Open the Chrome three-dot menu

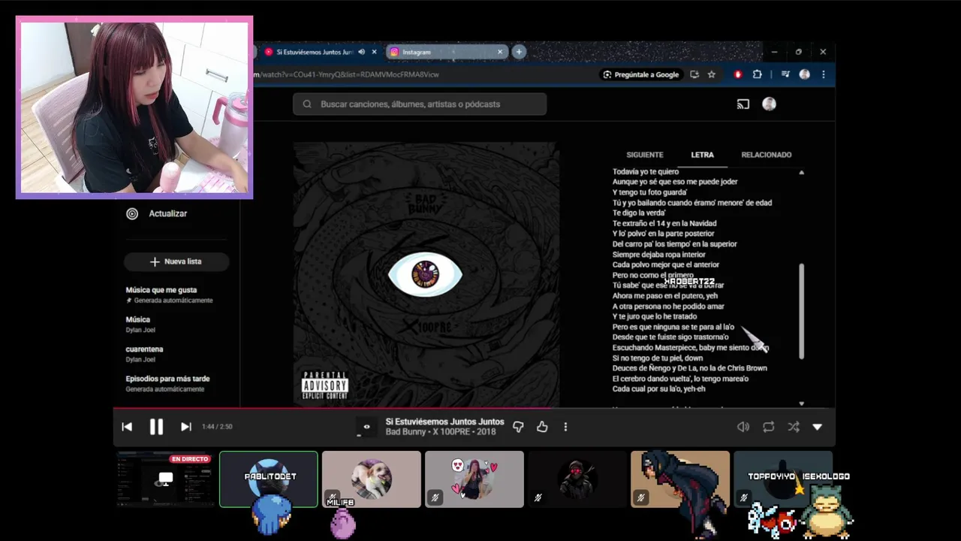point(824,74)
